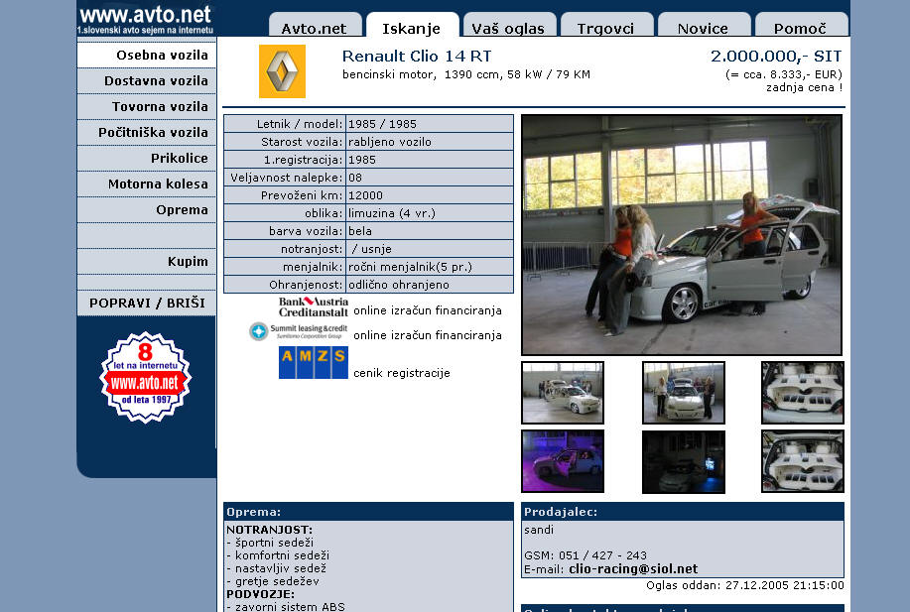Image resolution: width=910 pixels, height=612 pixels.
Task: Open the Kupim section
Action: tap(146, 262)
